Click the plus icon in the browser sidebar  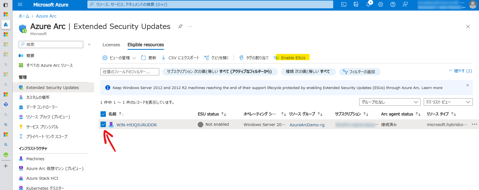[6, 166]
